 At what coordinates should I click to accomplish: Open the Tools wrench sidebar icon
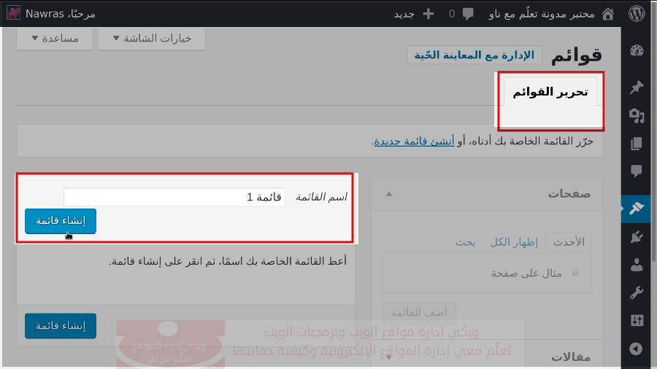[636, 292]
